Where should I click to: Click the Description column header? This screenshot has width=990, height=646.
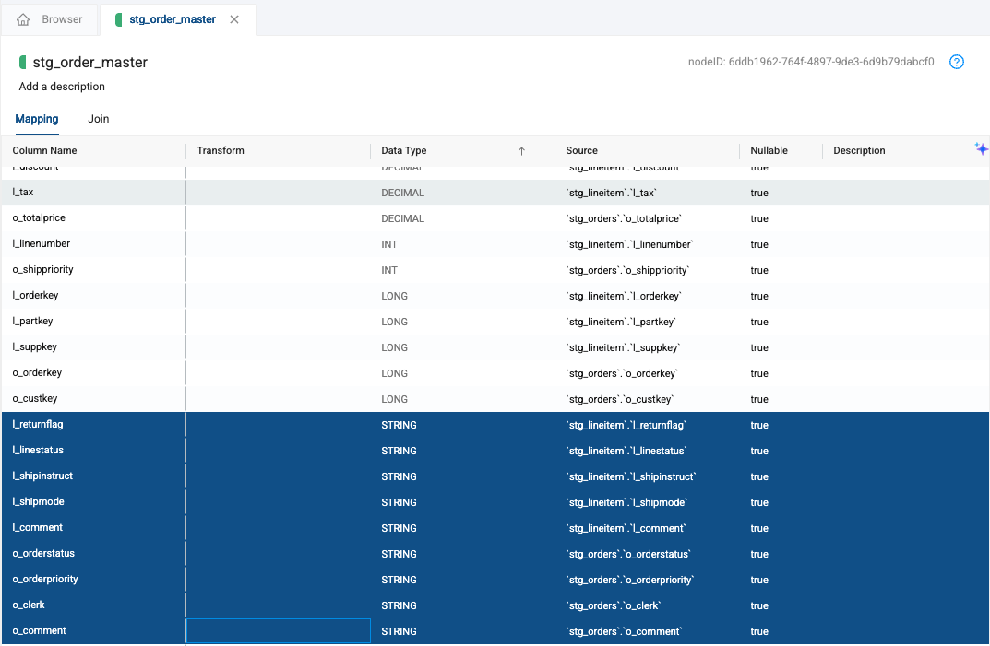(x=859, y=151)
